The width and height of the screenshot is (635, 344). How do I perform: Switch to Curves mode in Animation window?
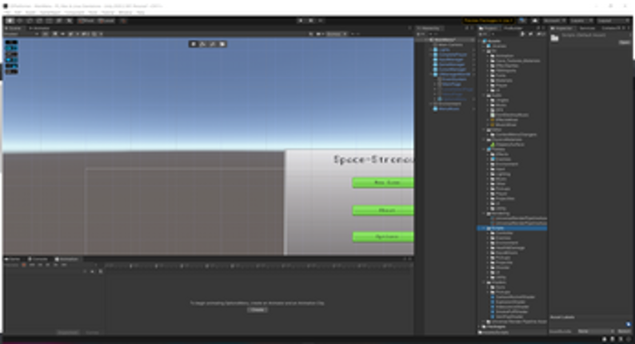(92, 332)
